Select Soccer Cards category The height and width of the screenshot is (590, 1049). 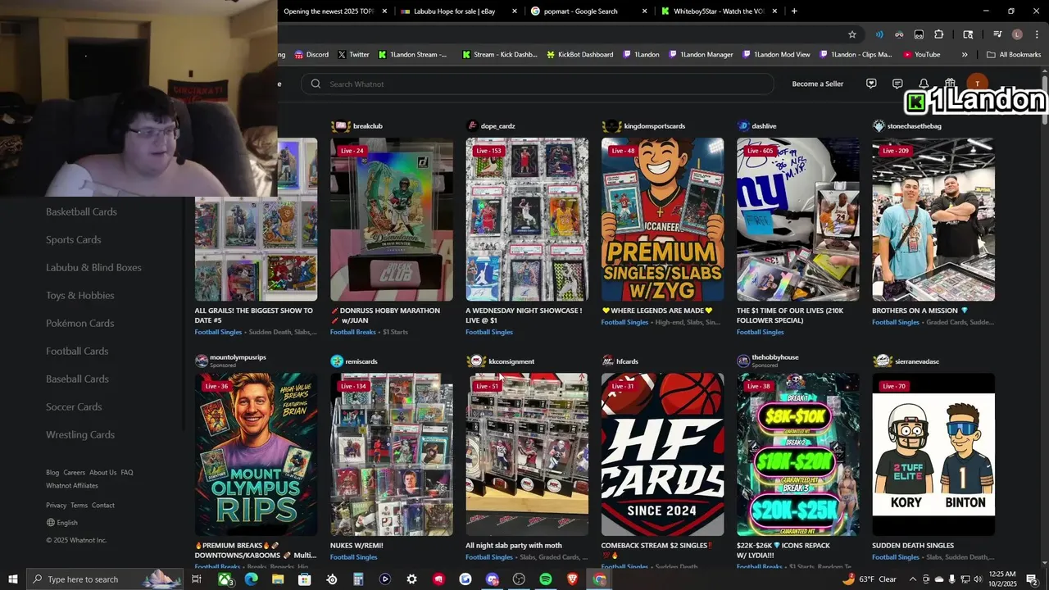click(74, 406)
